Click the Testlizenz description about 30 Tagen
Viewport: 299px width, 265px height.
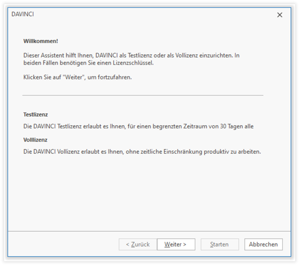tap(139, 127)
